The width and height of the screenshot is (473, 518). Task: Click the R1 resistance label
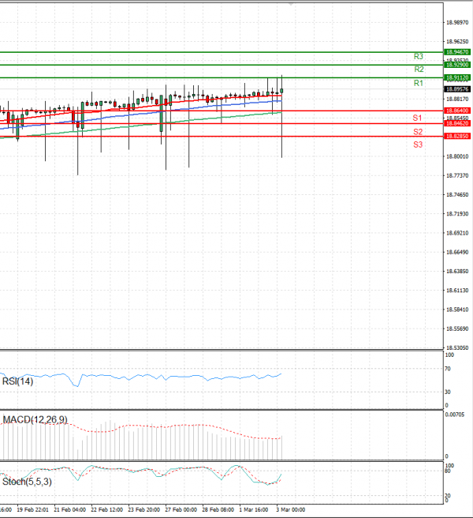(x=419, y=83)
